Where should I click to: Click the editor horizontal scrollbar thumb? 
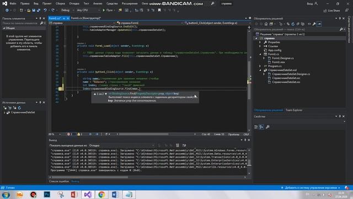click(x=143, y=134)
